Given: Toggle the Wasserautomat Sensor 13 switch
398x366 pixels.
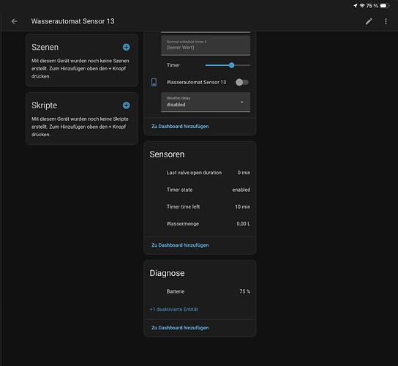Looking at the screenshot, I should 242,82.
